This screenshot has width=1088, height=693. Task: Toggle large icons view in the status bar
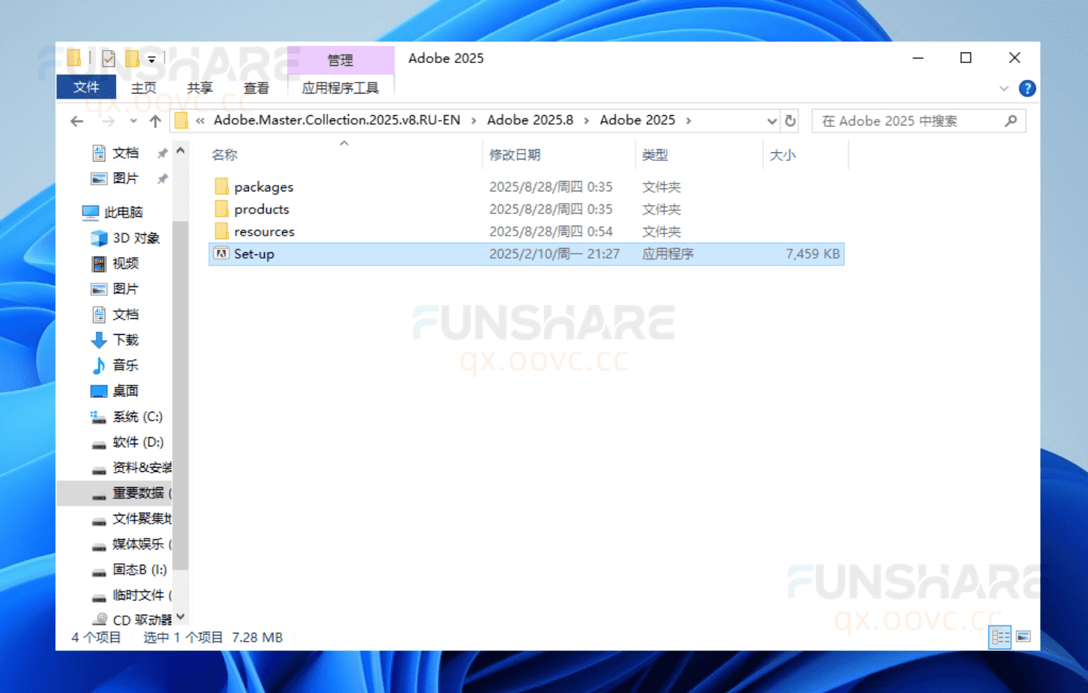[x=1022, y=636]
